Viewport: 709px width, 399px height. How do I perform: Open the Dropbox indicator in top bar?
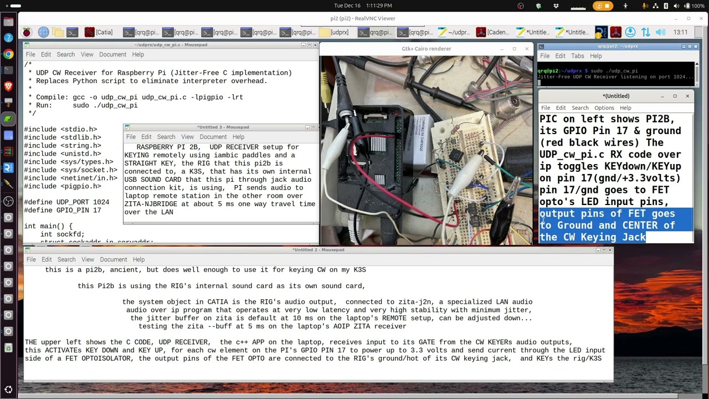click(x=556, y=6)
